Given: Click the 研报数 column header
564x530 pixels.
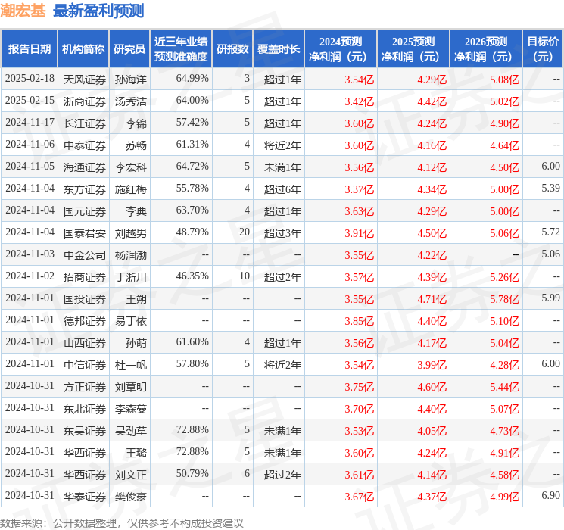Looking at the screenshot, I should point(232,49).
